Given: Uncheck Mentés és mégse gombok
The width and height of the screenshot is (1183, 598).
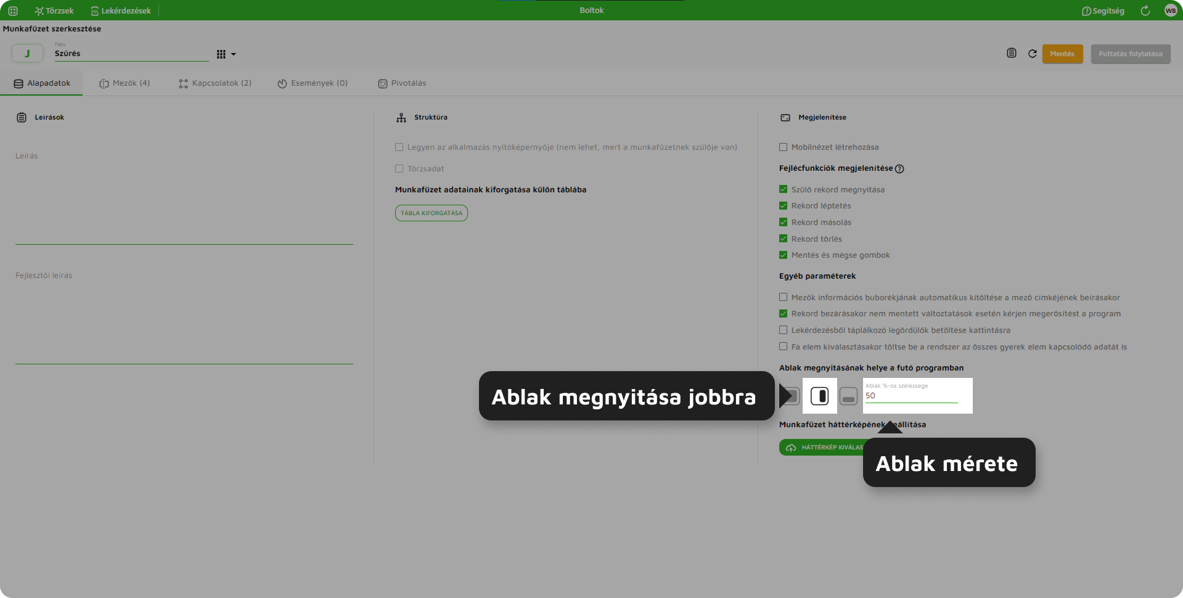Looking at the screenshot, I should 783,255.
